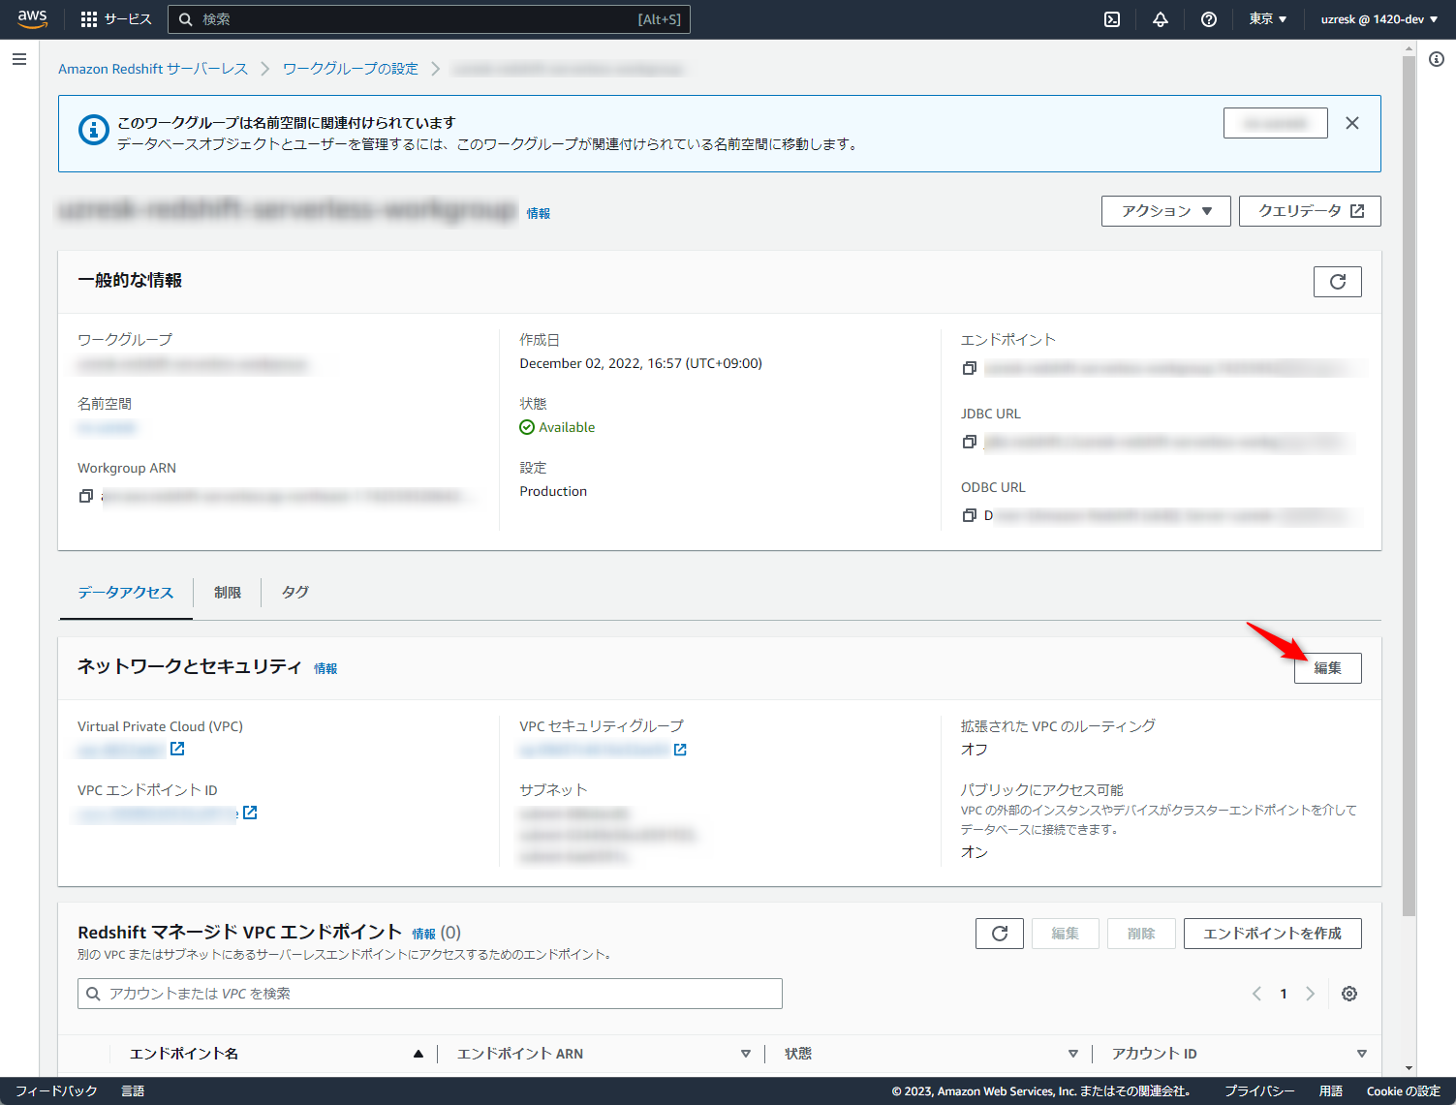Viewport: 1456px width, 1105px height.
Task: Sort ascending by エンドポイント名
Action: tap(418, 1054)
